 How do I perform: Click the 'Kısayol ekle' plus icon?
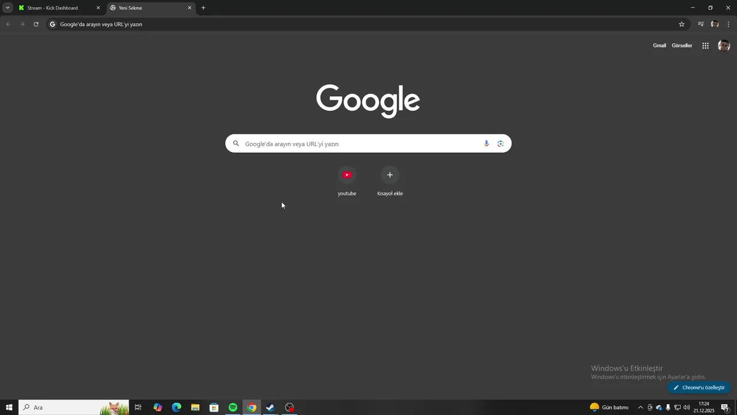[390, 175]
